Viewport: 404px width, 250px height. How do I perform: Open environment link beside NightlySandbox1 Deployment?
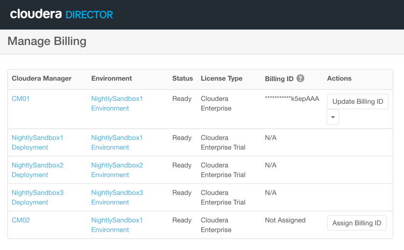tap(117, 142)
